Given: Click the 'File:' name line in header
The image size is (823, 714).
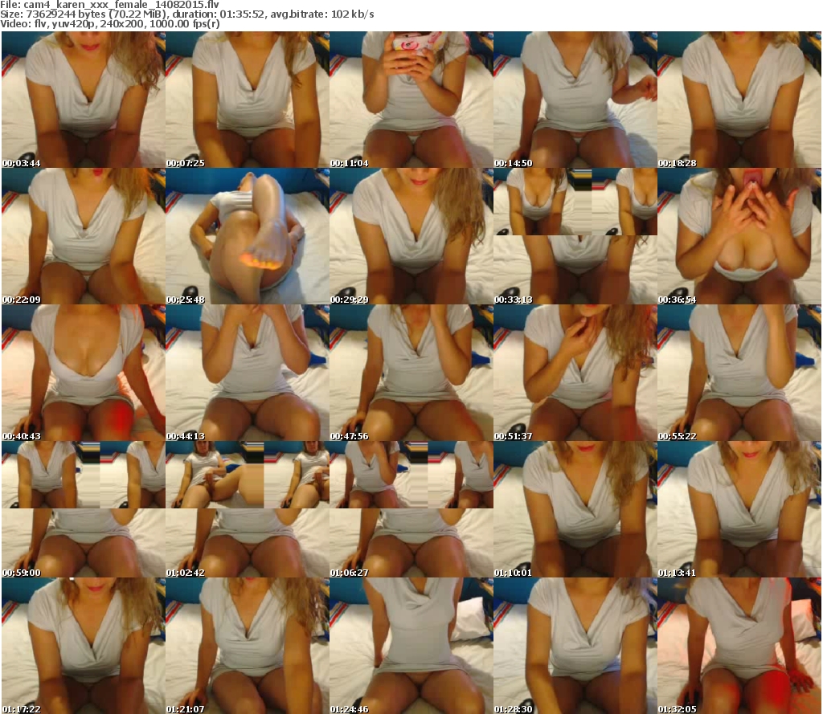Looking at the screenshot, I should (x=109, y=5).
